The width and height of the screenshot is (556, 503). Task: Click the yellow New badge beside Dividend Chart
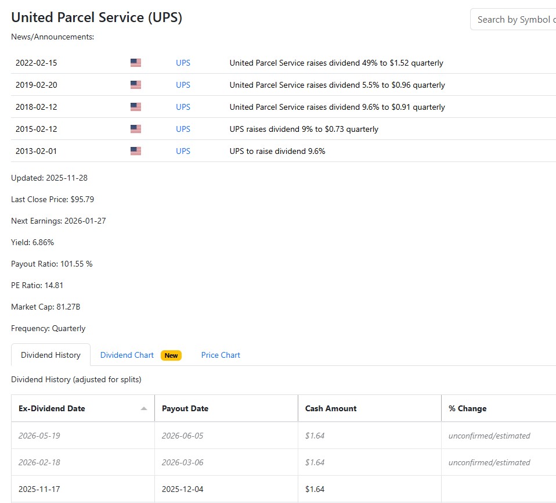coord(171,355)
